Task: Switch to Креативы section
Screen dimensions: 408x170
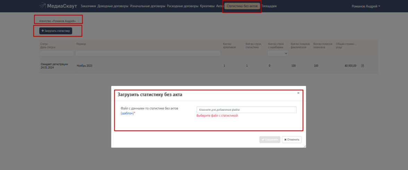Action: pyautogui.click(x=207, y=6)
